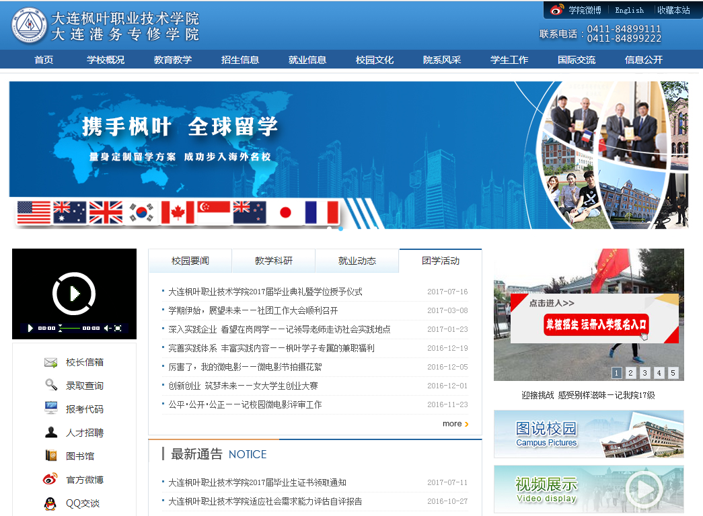Click the 人才招聘 person icon
Image resolution: width=703 pixels, height=516 pixels.
(51, 432)
